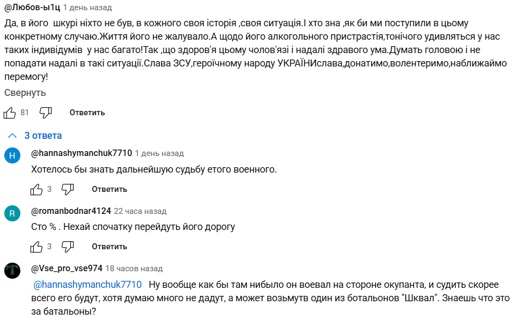Image resolution: width=516 pixels, height=320 pixels.
Task: Click "Свернуть" to collapse long comment
Action: tap(25, 93)
